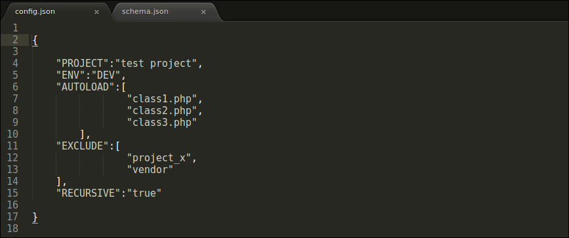Screen dimensions: 569x238
Task: Place cursor on closing curly brace
Action: coord(35,217)
